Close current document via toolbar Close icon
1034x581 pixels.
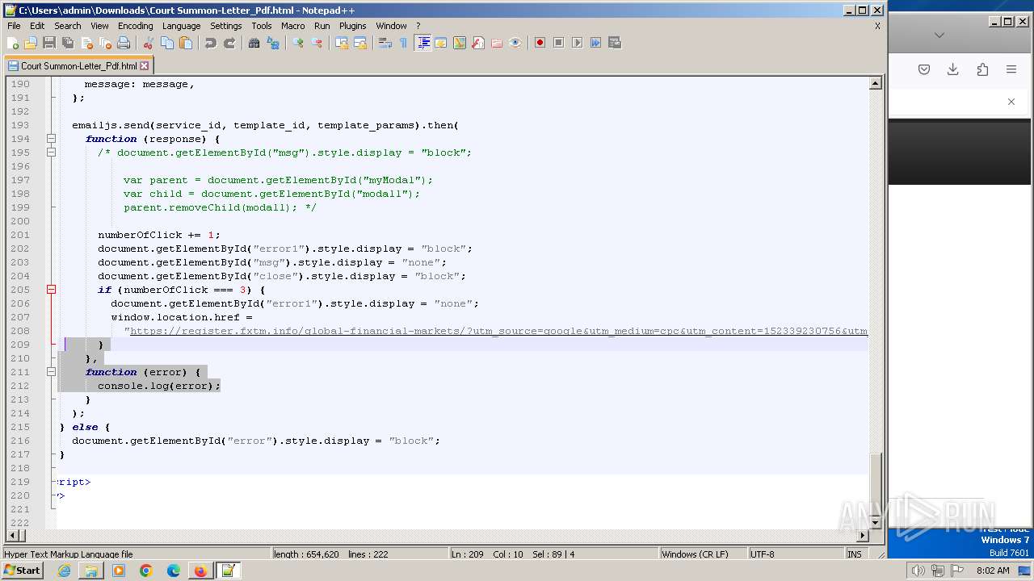[x=86, y=43]
